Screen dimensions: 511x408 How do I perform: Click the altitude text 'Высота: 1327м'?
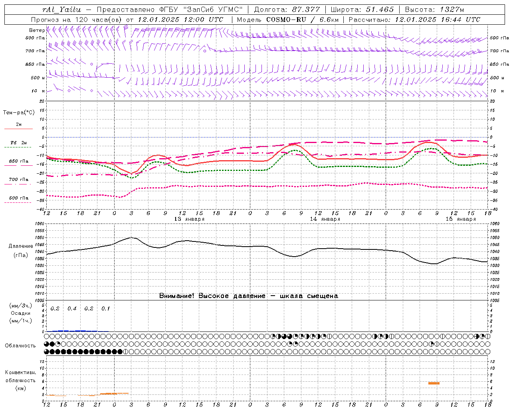point(434,10)
